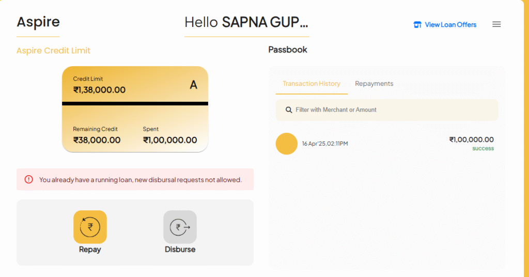Click the Disburse rupee arrow icon

click(x=180, y=227)
